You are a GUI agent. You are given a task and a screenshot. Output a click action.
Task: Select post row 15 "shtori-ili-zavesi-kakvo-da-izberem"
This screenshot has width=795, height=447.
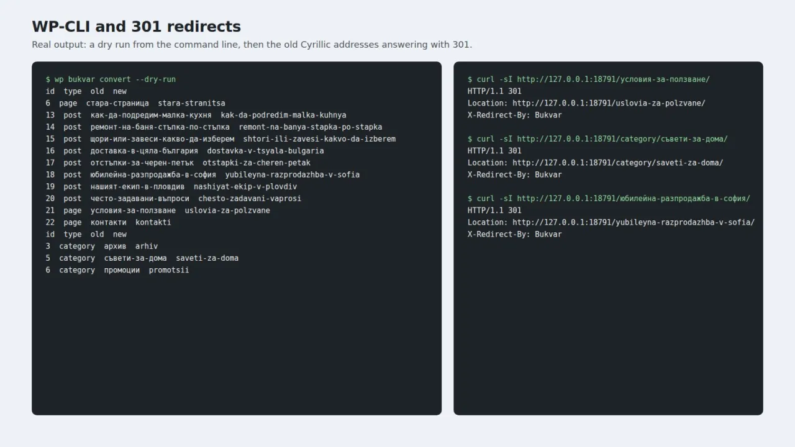pos(220,139)
